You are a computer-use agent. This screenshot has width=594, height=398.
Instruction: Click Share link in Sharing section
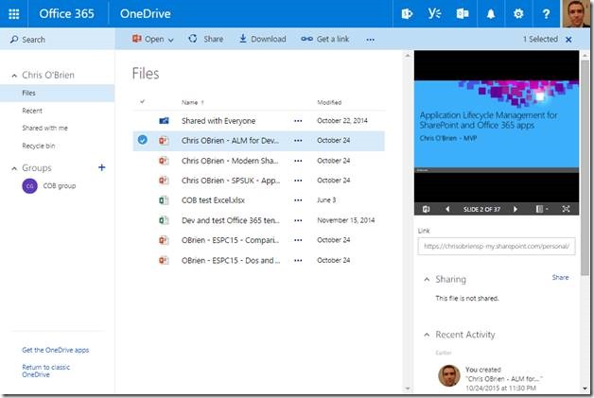point(560,278)
